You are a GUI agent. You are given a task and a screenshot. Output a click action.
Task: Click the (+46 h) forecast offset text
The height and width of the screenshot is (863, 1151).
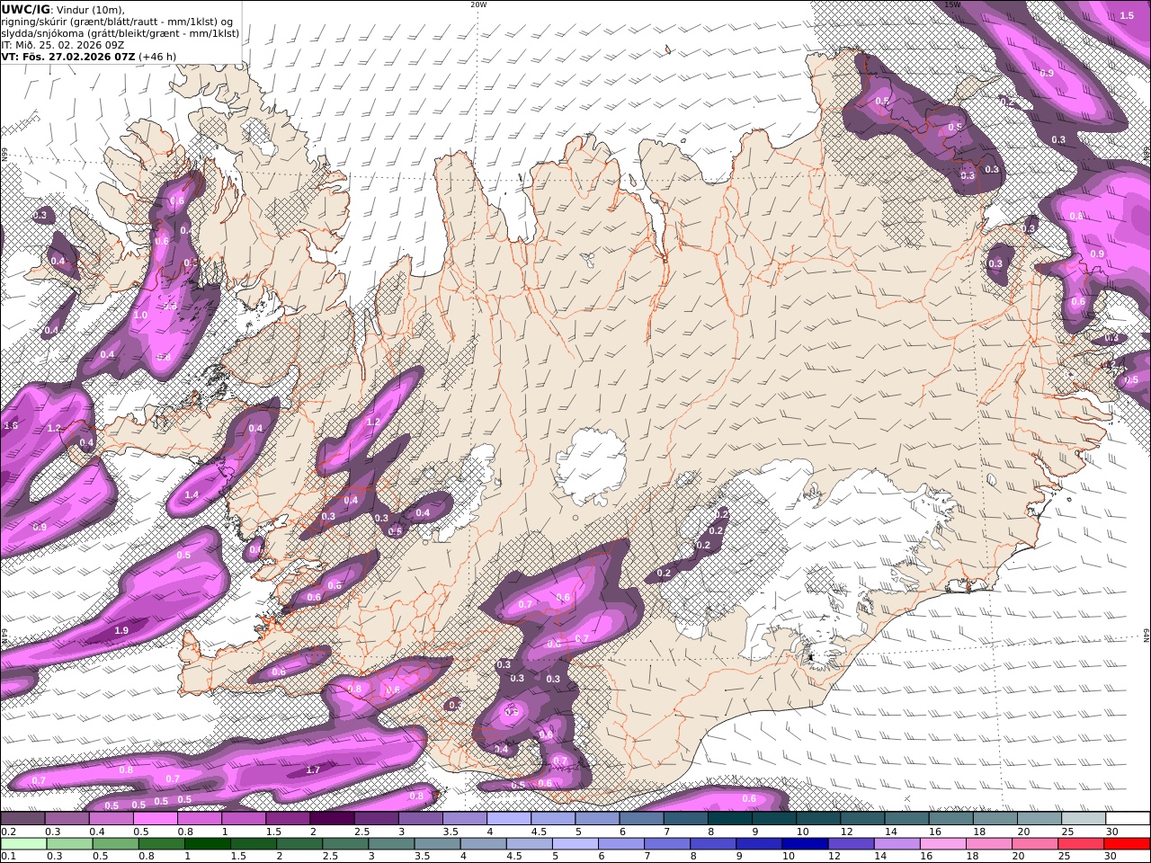[x=157, y=56]
